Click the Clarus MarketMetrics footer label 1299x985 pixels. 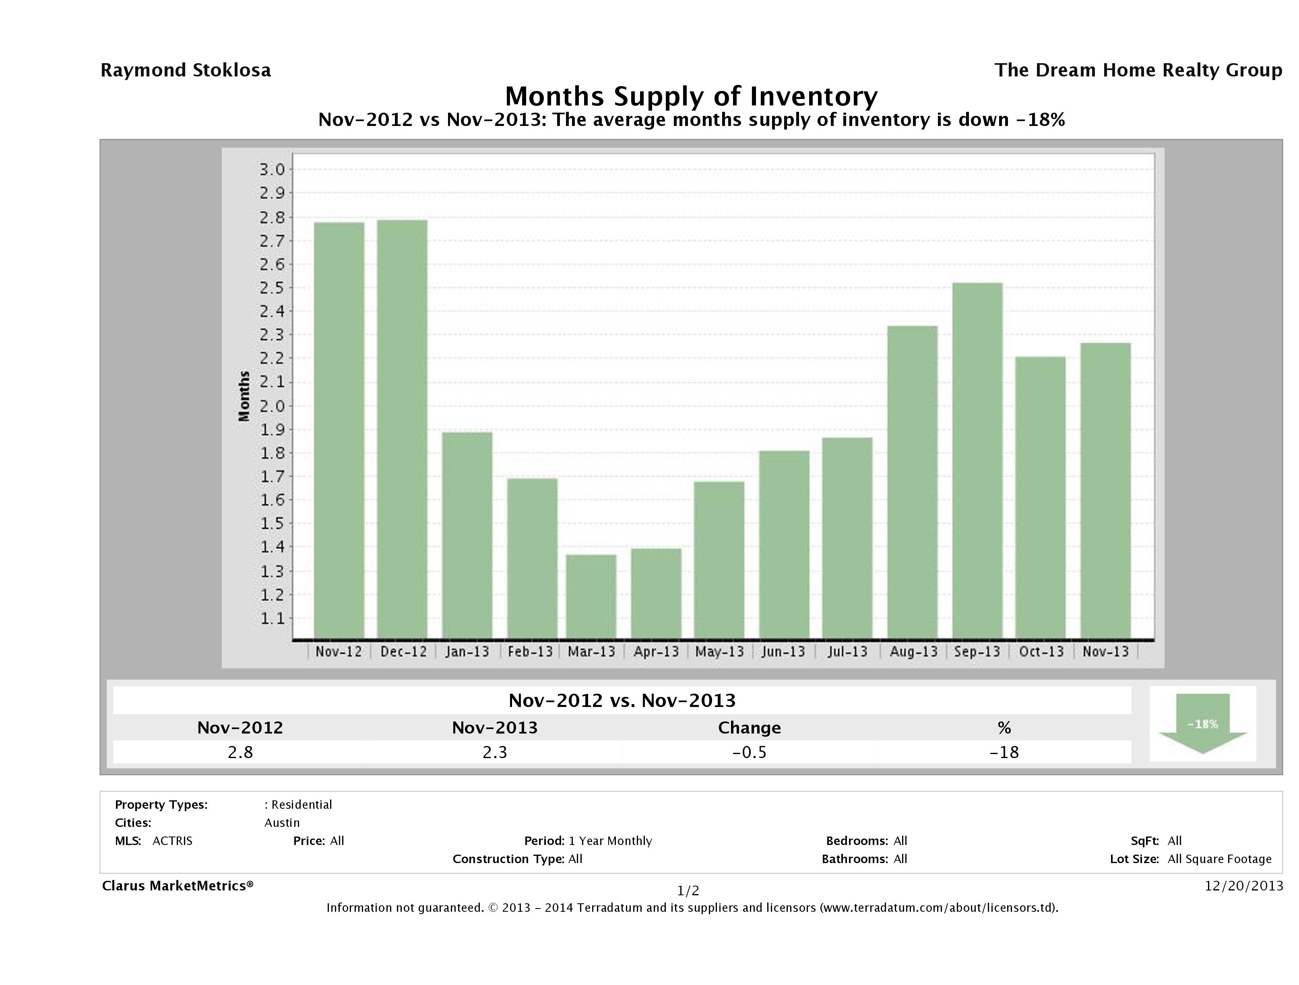(x=178, y=886)
